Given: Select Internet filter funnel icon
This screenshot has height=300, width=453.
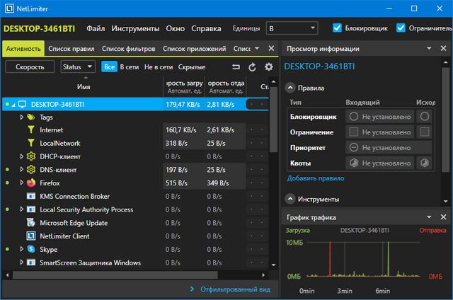Looking at the screenshot, I should (x=30, y=130).
